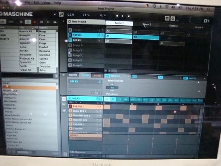Open the 909 Kit quick browse magnifier
This screenshot has height=166, width=221.
(x=100, y=82)
